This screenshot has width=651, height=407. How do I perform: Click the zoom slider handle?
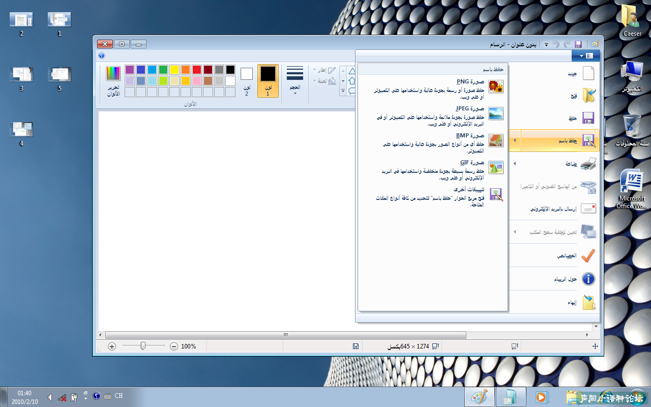click(x=143, y=346)
